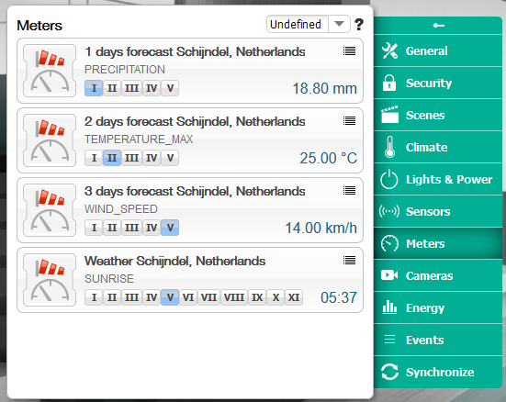Click Synchronize in the sidebar
The height and width of the screenshot is (402, 506).
click(438, 372)
